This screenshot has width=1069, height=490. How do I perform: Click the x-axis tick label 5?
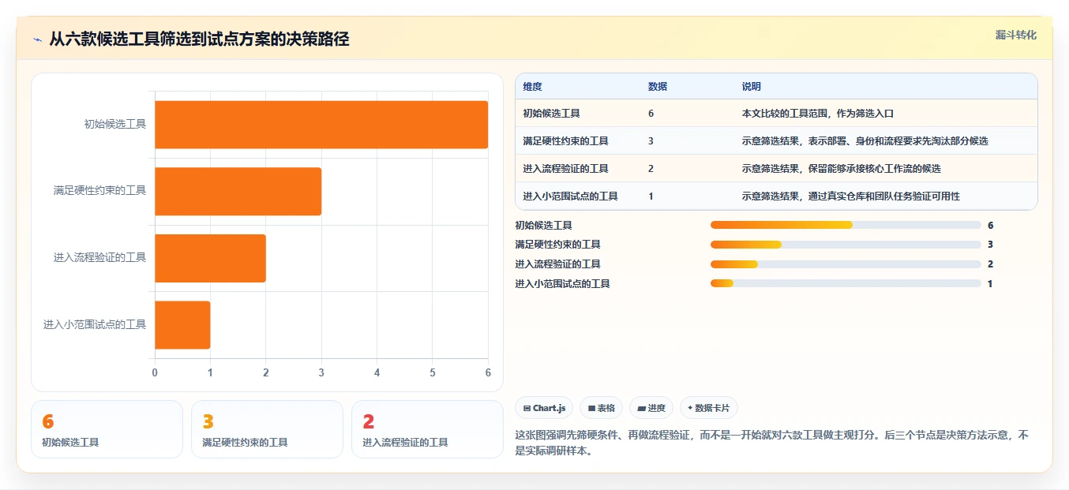(433, 372)
